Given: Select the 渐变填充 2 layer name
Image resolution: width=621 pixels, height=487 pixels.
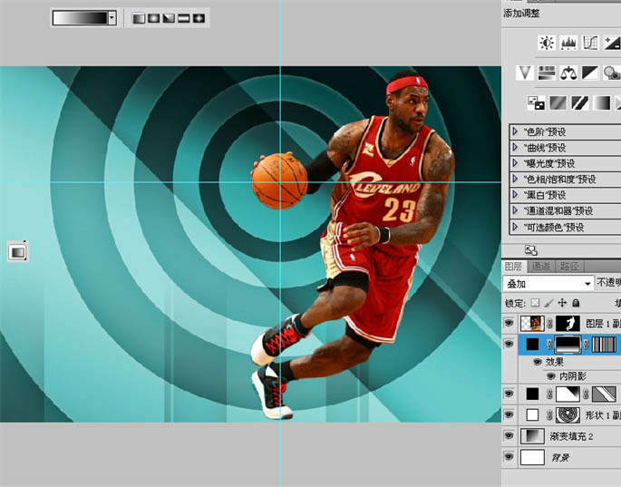Looking at the screenshot, I should tap(571, 436).
